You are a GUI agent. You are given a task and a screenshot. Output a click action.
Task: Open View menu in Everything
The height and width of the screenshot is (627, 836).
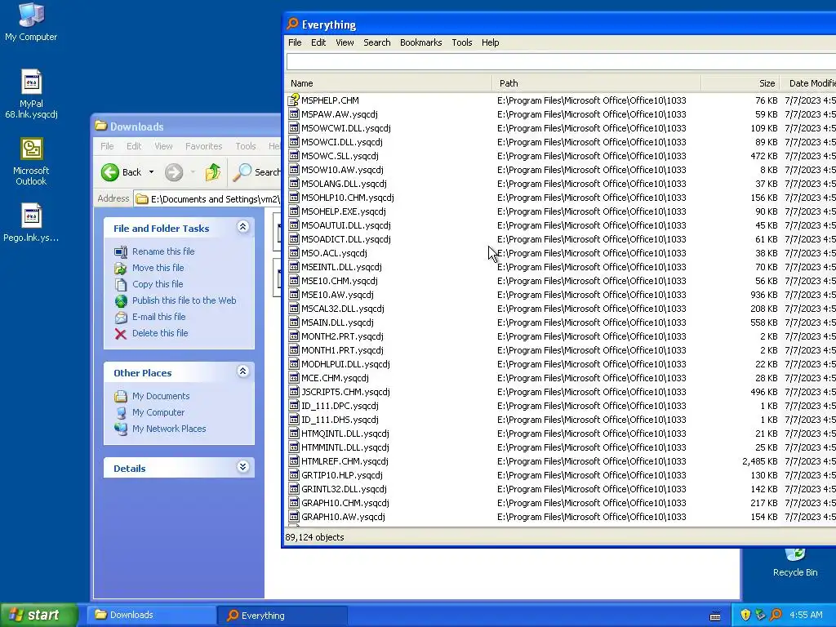tap(345, 42)
